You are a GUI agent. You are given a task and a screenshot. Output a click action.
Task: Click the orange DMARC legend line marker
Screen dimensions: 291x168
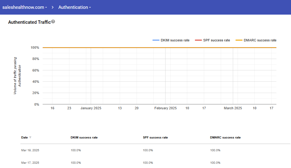(x=239, y=40)
